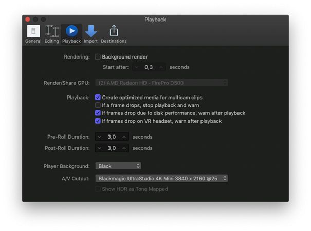Uncheck Create optimized media for multicam clips
The width and height of the screenshot is (311, 231).
pos(98,97)
